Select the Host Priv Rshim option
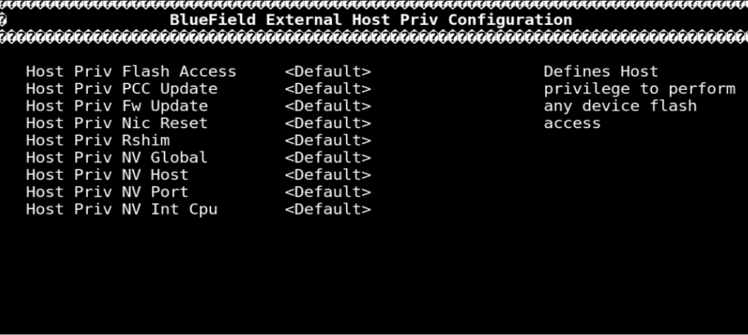The image size is (748, 335). (x=97, y=140)
